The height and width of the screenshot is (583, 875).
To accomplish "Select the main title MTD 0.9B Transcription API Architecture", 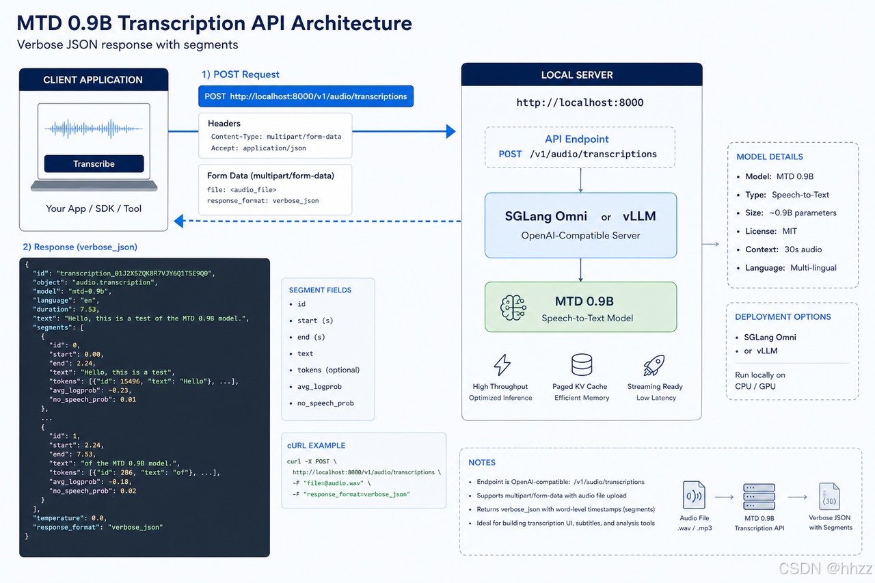I will [214, 23].
